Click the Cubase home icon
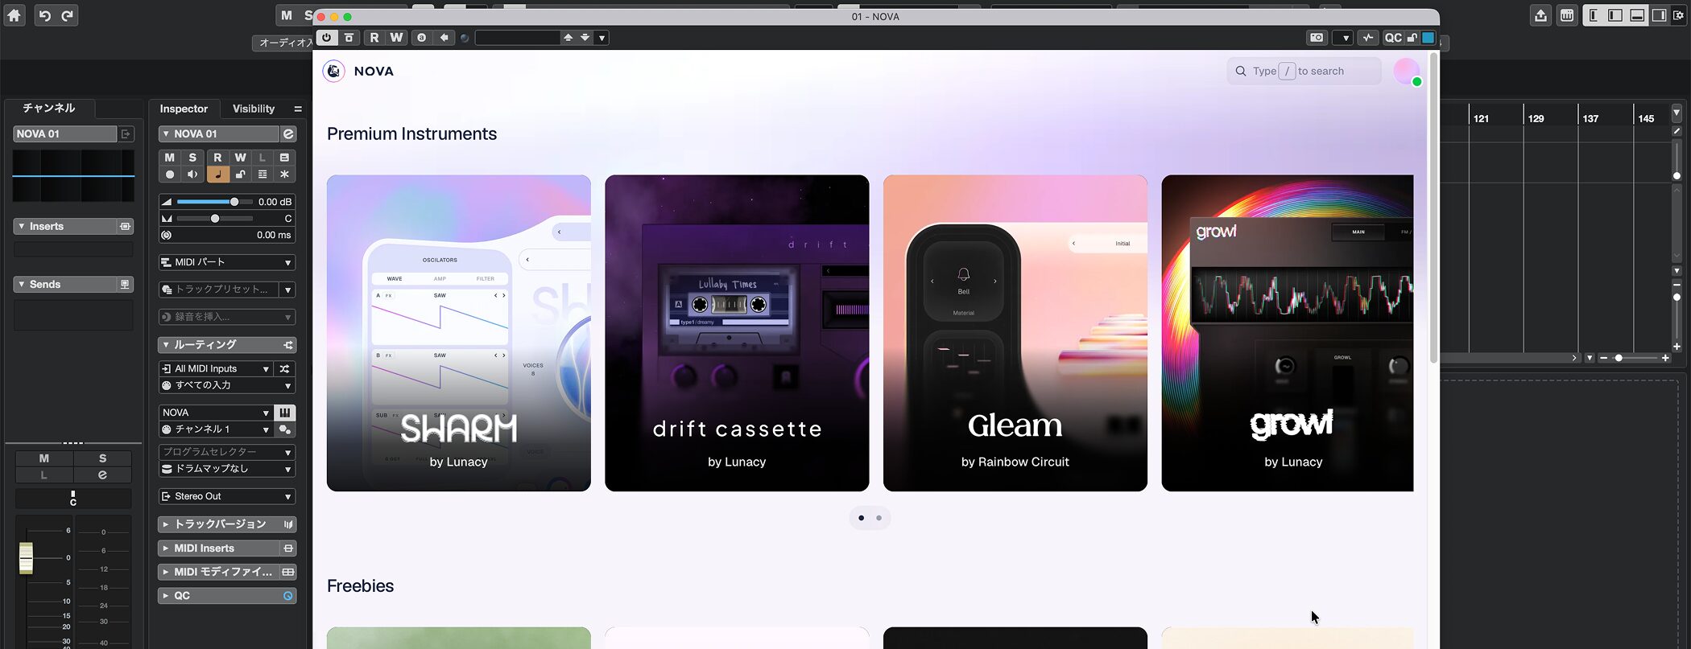 pyautogui.click(x=14, y=15)
